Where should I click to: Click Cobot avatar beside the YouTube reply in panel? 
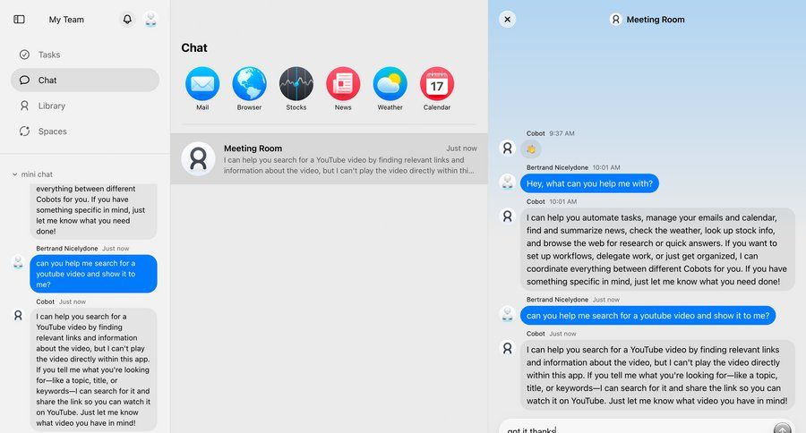coord(508,348)
